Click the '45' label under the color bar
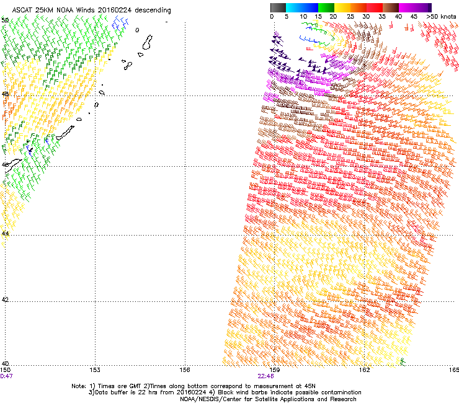459x403 pixels. [x=414, y=16]
